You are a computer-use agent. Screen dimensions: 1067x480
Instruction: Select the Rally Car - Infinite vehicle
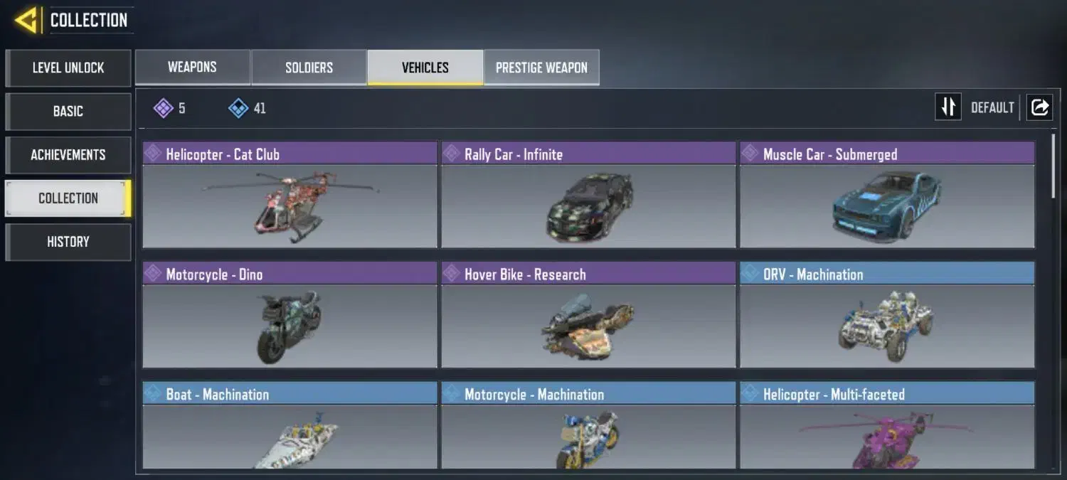(588, 195)
